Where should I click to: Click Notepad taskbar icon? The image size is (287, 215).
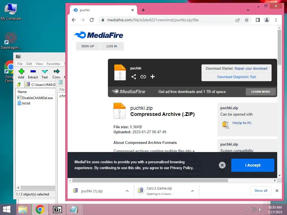click(x=74, y=209)
